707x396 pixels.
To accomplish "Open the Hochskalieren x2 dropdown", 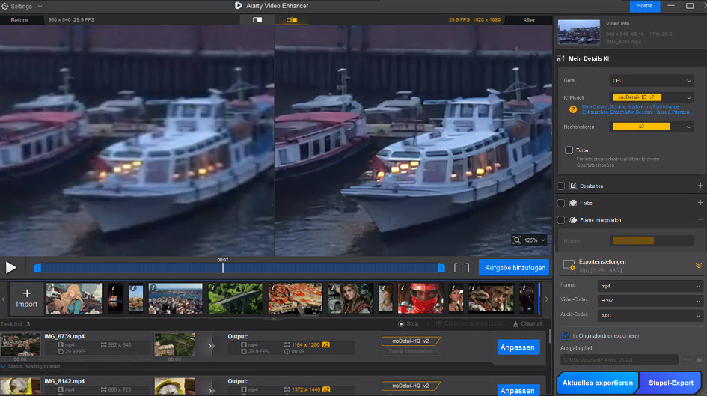I will 652,127.
